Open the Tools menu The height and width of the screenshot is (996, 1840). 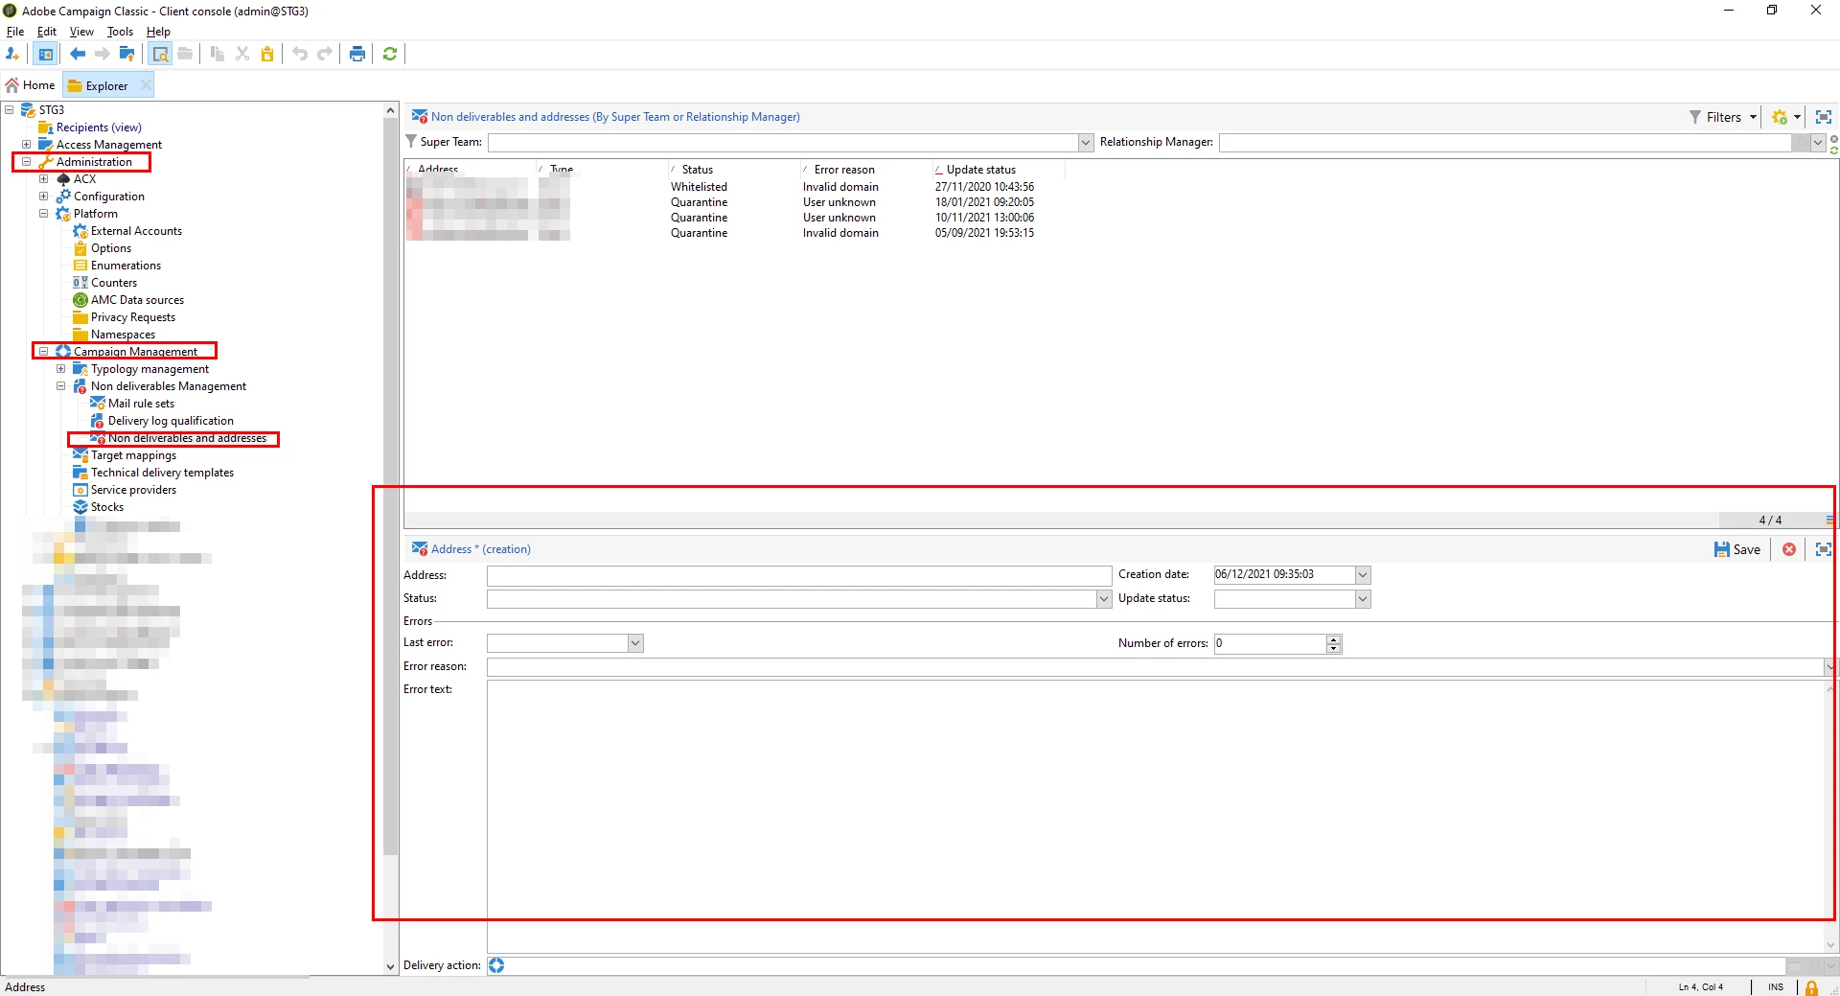(120, 32)
